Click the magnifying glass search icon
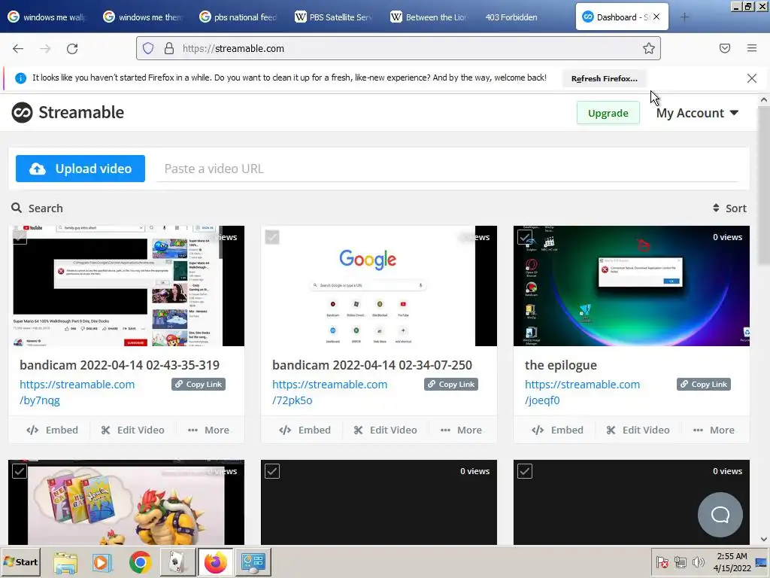The image size is (770, 578). [17, 208]
